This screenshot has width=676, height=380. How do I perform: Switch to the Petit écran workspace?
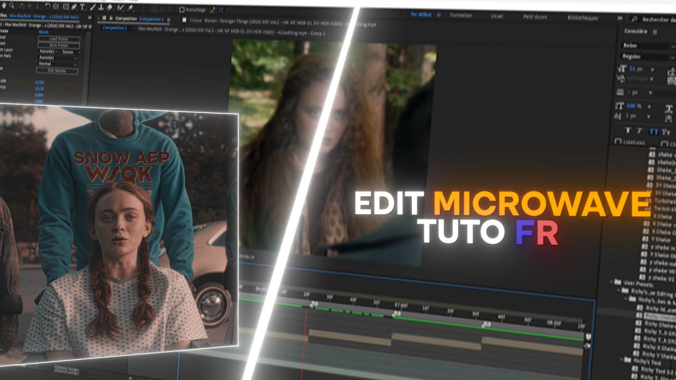(x=535, y=16)
